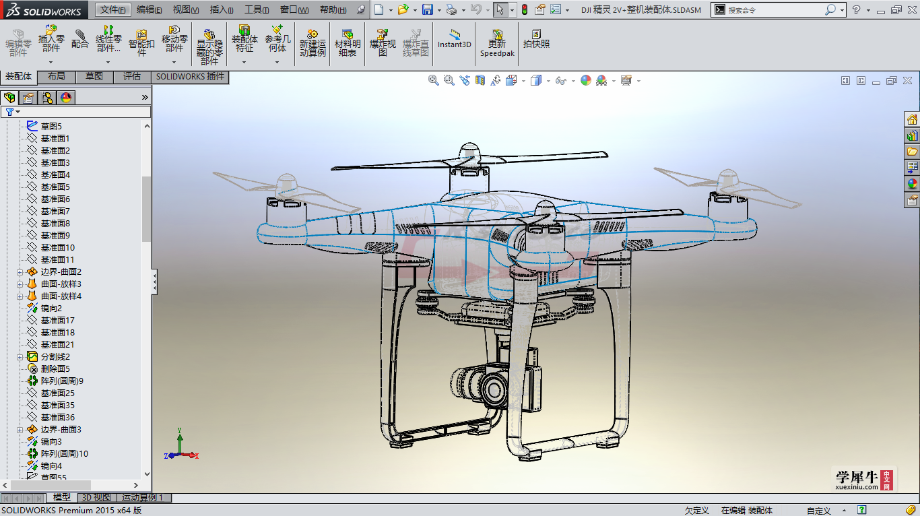Click Section View icon in view toolbar
920x516 pixels.
pyautogui.click(x=480, y=80)
